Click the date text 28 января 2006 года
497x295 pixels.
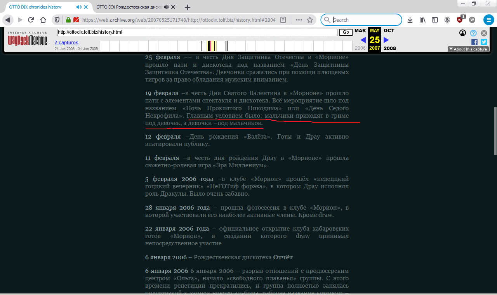tap(177, 208)
